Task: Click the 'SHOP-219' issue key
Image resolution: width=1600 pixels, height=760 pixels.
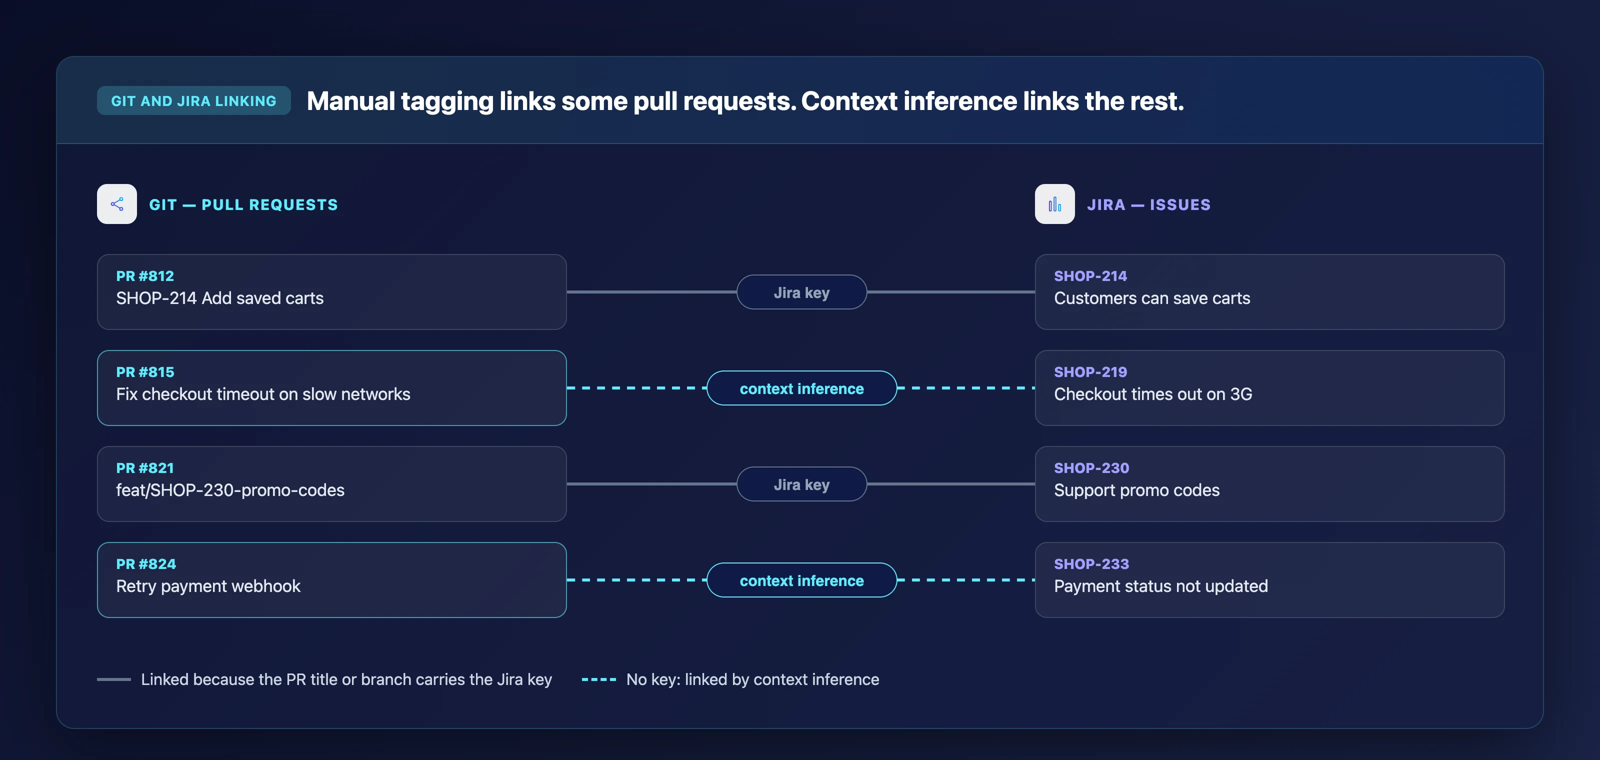Action: click(1090, 372)
